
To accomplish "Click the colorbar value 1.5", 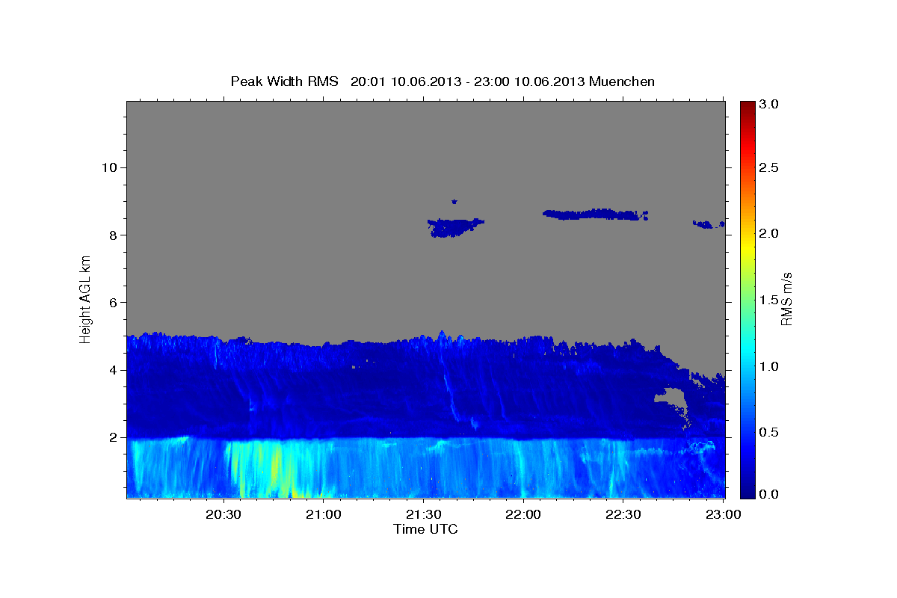I will tap(770, 300).
